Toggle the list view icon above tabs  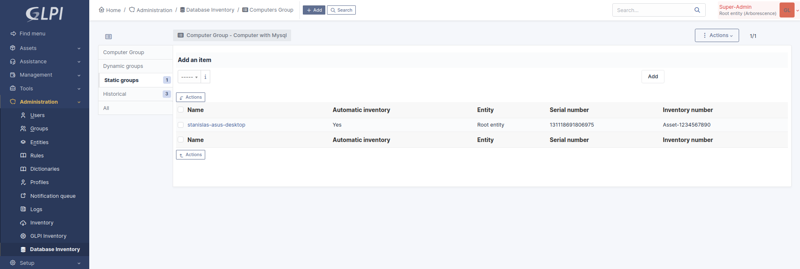[x=108, y=37]
